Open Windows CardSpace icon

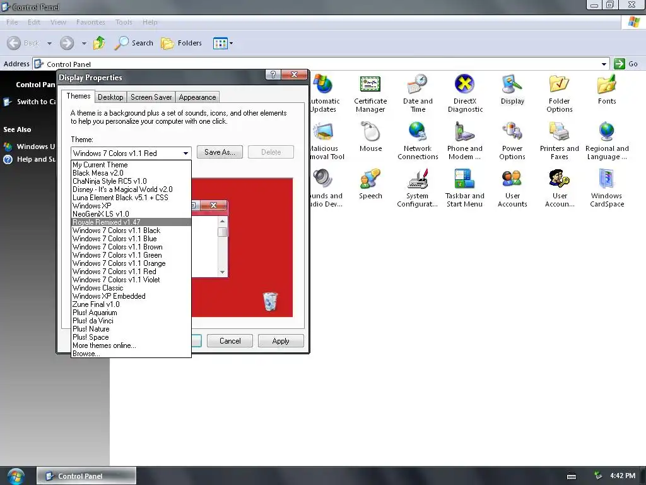606,188
